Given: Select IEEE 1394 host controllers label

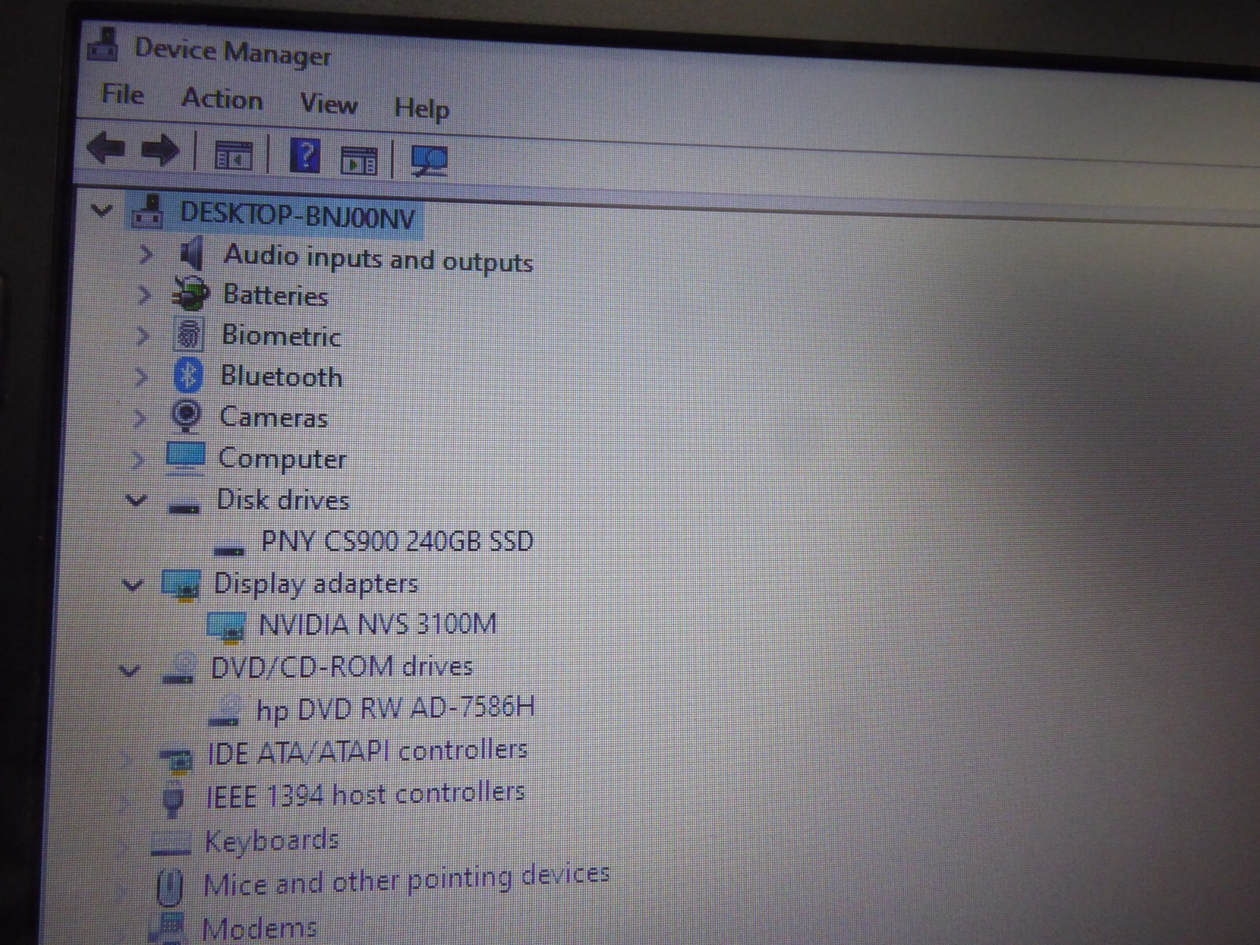Looking at the screenshot, I should click(365, 795).
